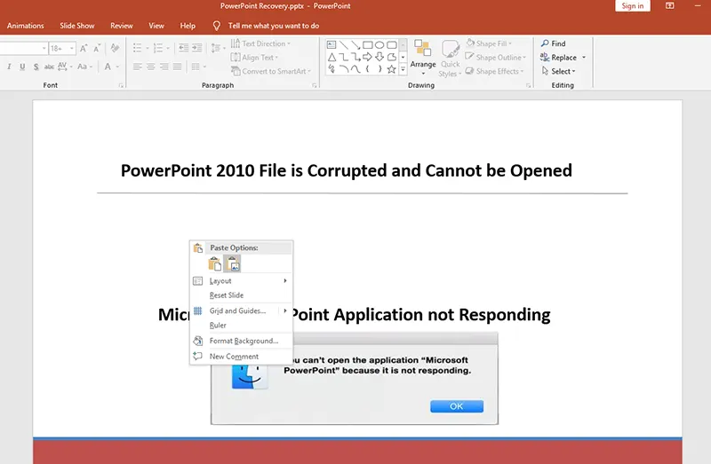711x464 pixels.
Task: Select the Arc shape
Action: point(344,69)
